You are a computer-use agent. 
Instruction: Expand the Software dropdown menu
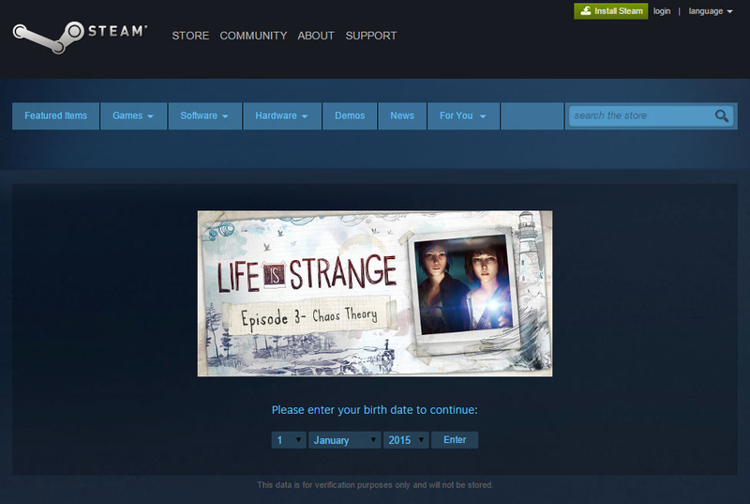click(x=204, y=115)
